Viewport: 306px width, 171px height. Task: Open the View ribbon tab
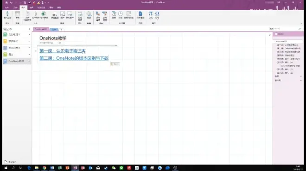tap(59, 7)
